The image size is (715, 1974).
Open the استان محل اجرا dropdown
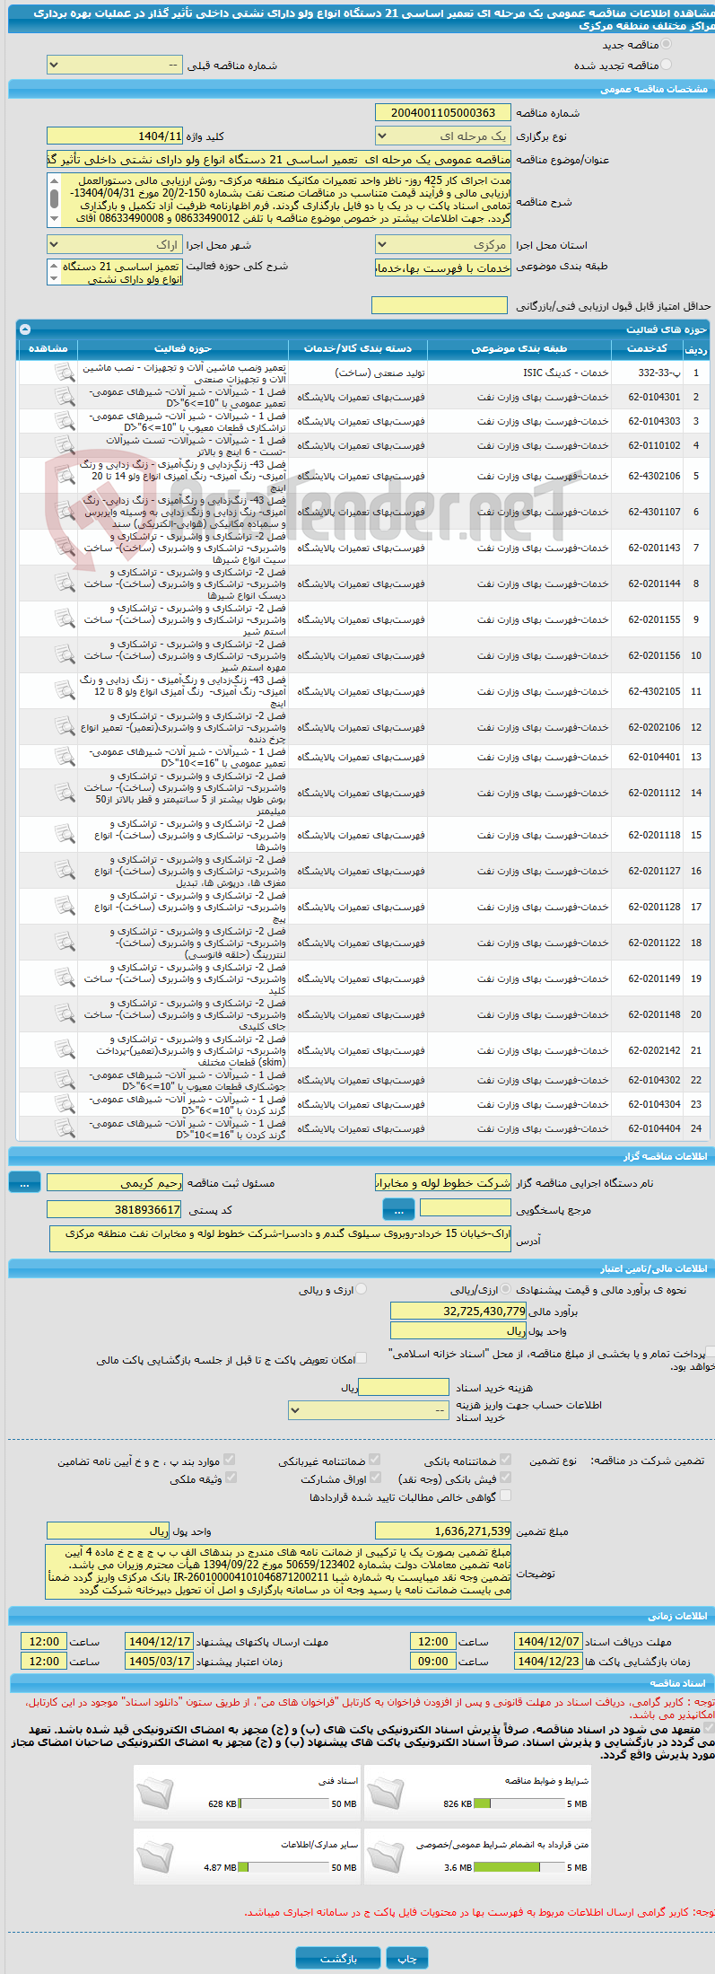click(442, 245)
